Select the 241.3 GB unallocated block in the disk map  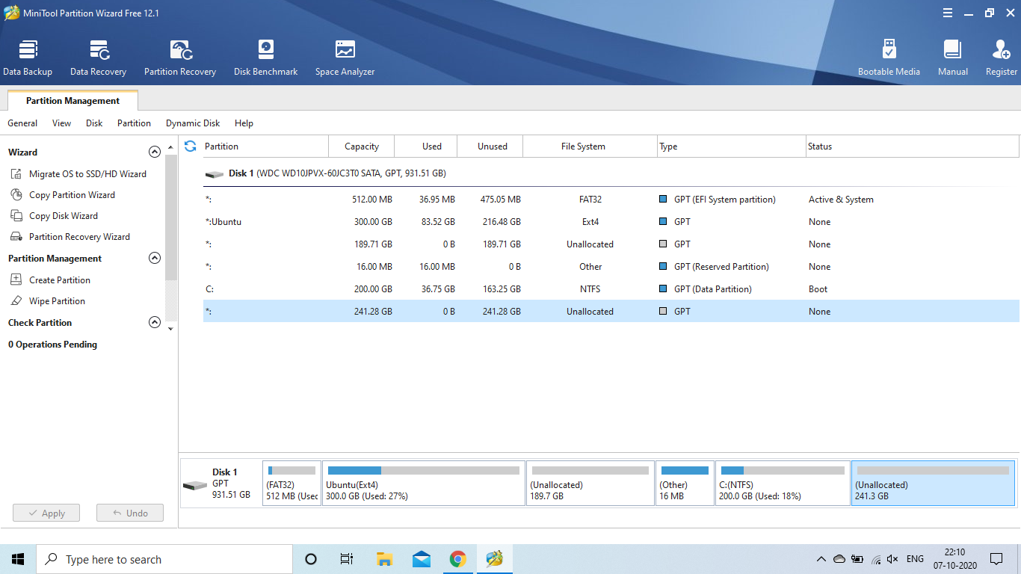934,484
